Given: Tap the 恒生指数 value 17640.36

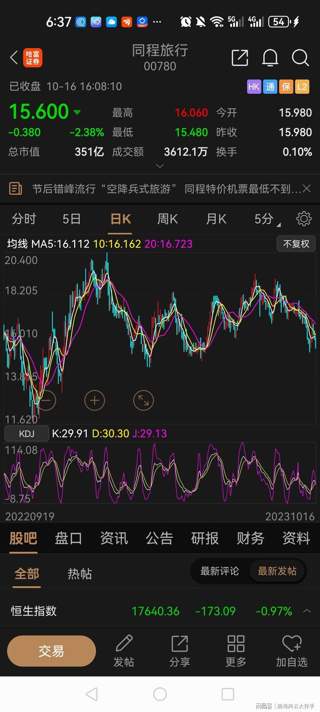Looking at the screenshot, I should 156,611.
